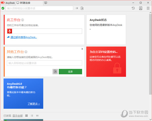152x121 pixels.
Task: Maximize the AnyDesk window
Action: (141, 3)
